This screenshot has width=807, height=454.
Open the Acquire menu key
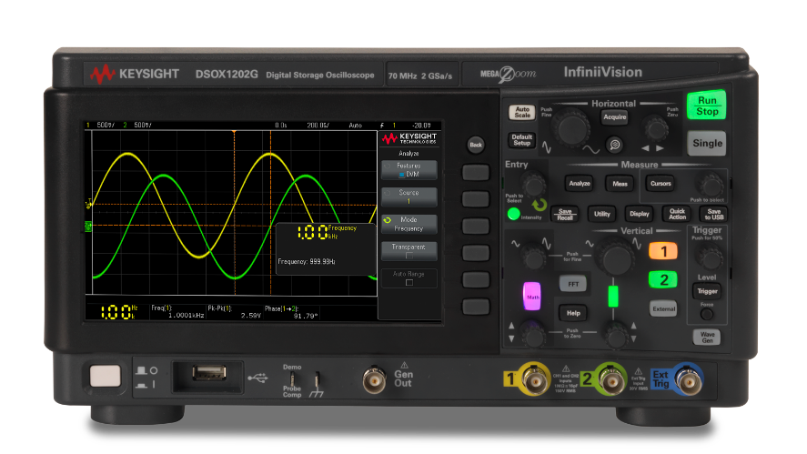614,116
